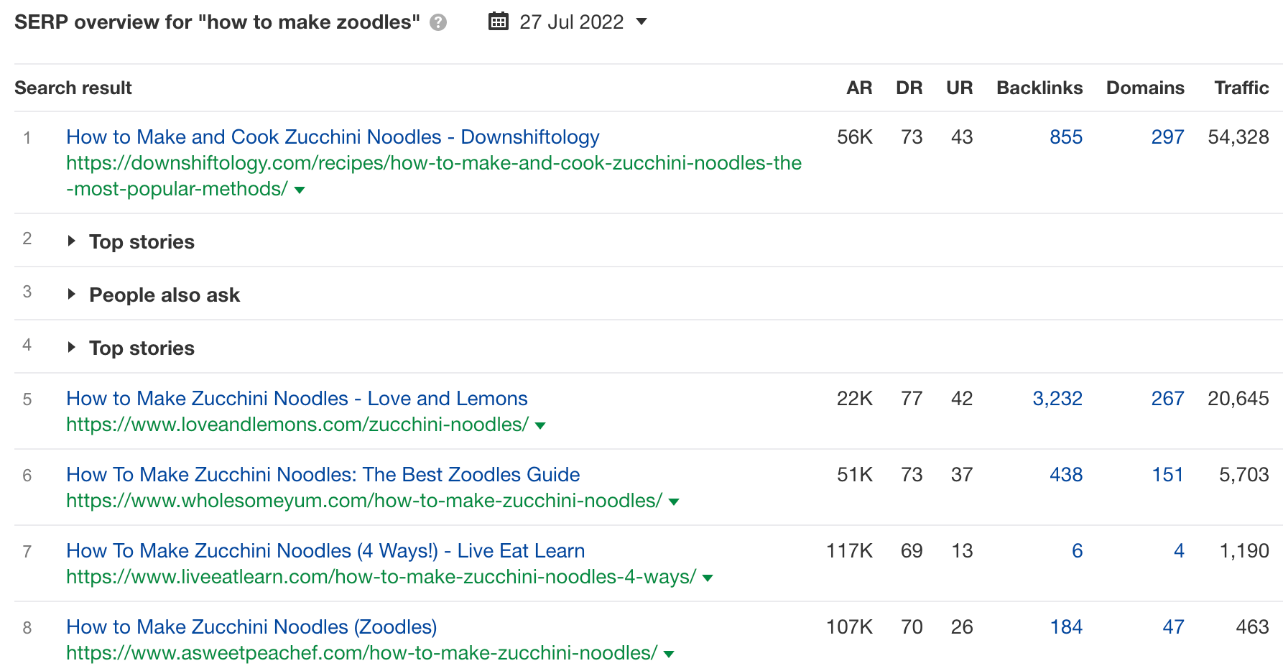Click the Search result column header
The image size is (1283, 671).
pyautogui.click(x=73, y=88)
